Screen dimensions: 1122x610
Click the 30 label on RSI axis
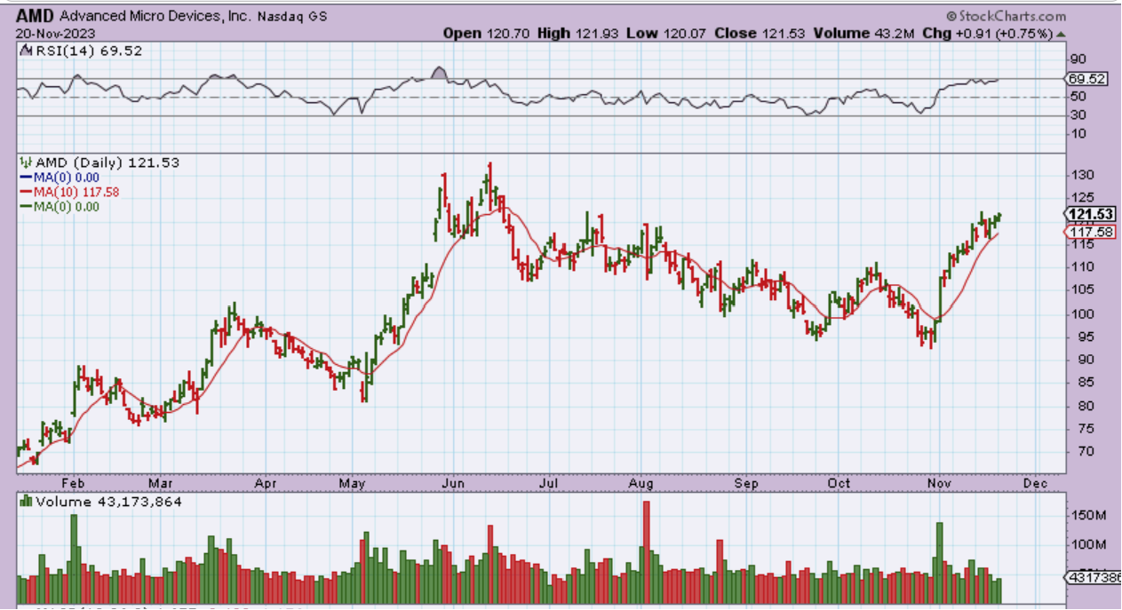pyautogui.click(x=1078, y=115)
